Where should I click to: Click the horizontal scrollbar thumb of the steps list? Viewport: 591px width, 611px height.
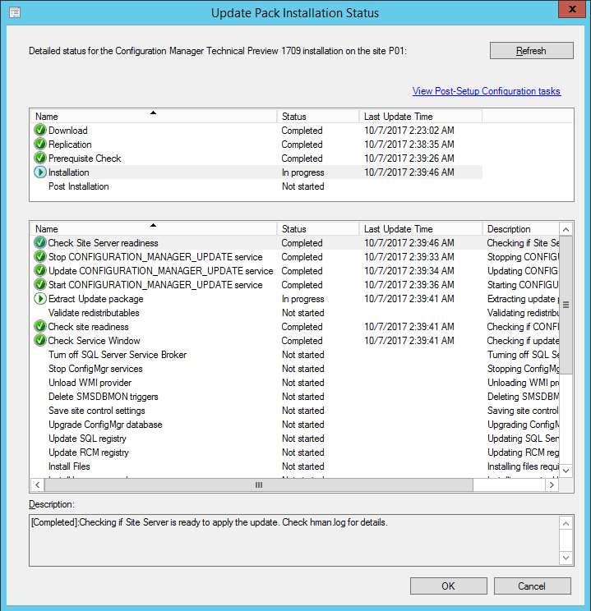(x=259, y=485)
